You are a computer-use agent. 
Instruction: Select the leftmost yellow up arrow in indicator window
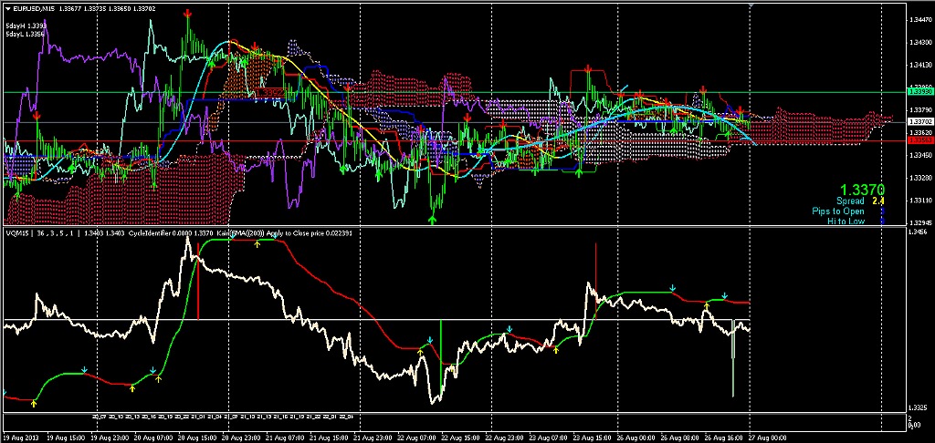34,402
